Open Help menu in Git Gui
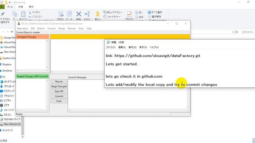Image resolution: width=255 pixels, height=143 pixels. 89,28
